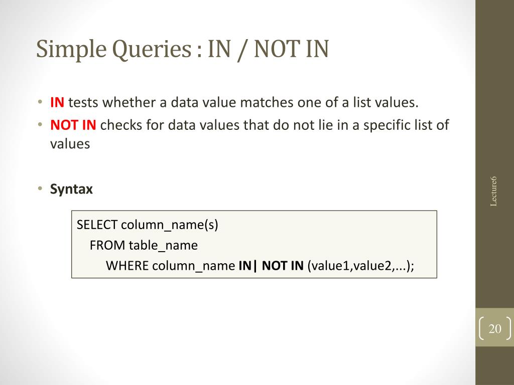
Task: Select bold IN| NOT IN in syntax box
Action: 271,266
